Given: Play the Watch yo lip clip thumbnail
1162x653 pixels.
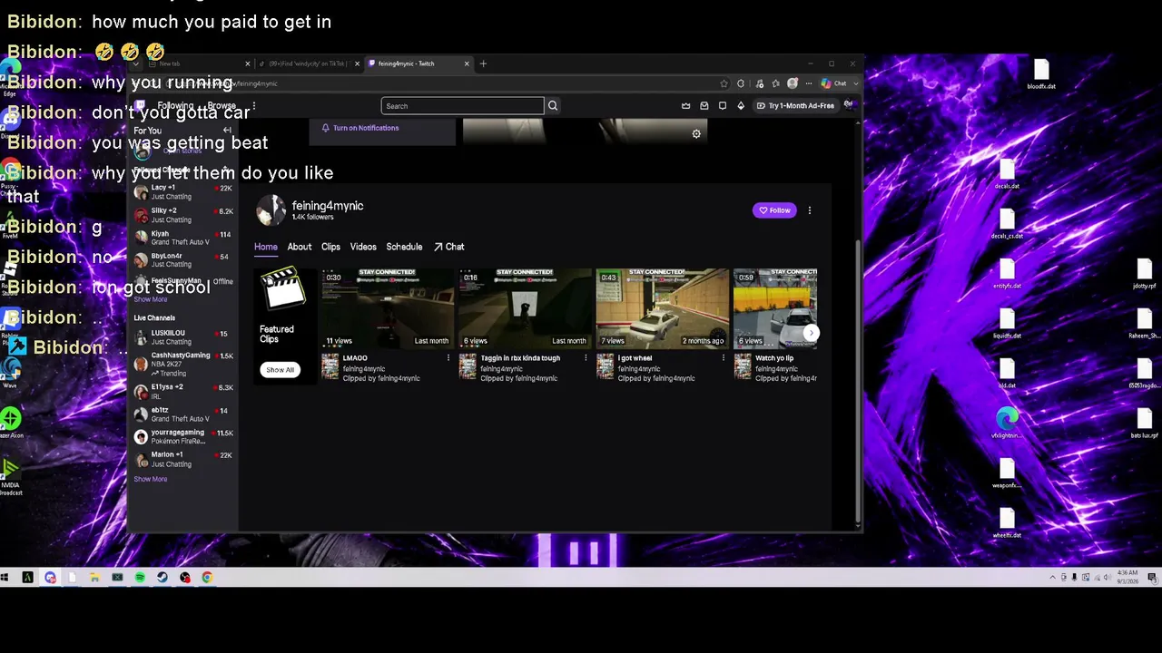Looking at the screenshot, I should coord(775,308).
